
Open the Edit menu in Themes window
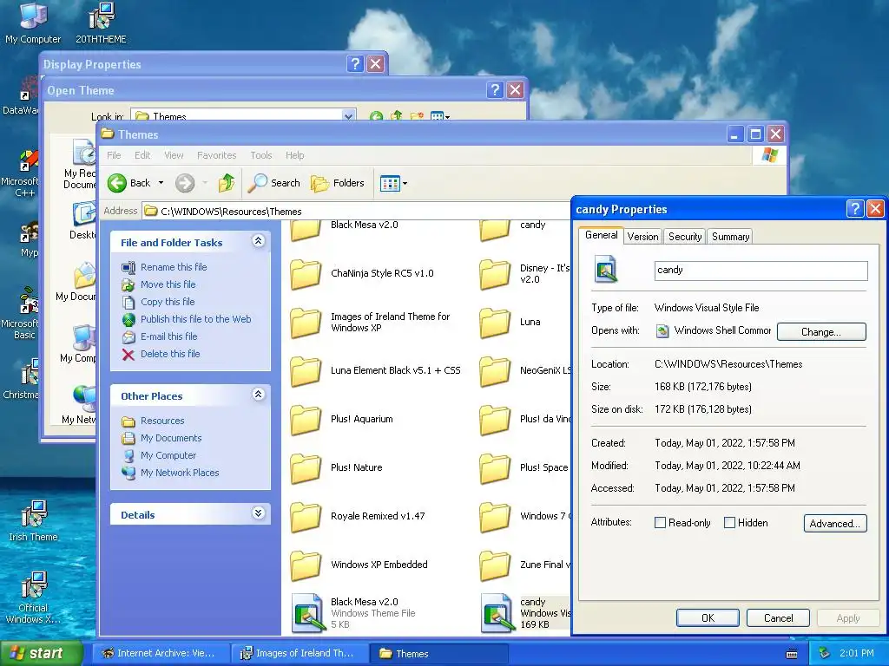(x=142, y=155)
